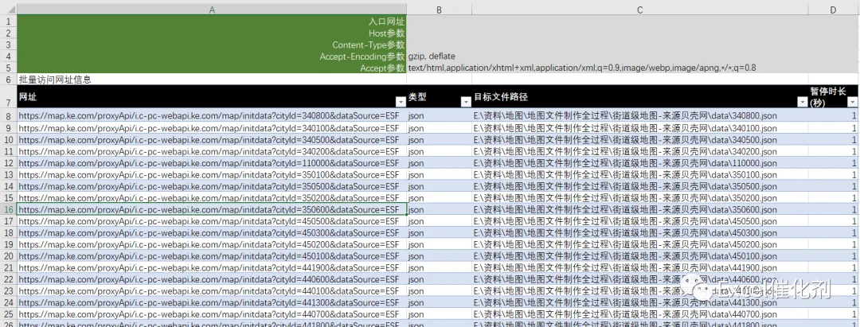Select file path cell ending 340100.json
The image size is (860, 327).
point(640,128)
